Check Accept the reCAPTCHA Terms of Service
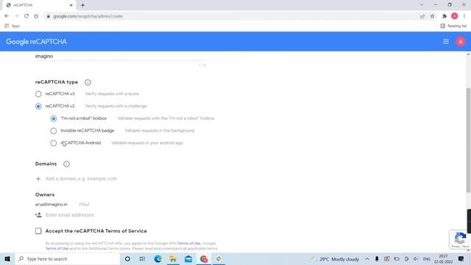 click(x=38, y=230)
